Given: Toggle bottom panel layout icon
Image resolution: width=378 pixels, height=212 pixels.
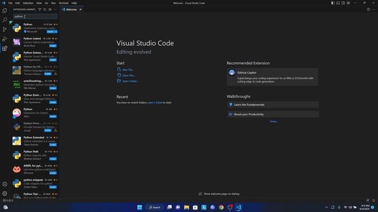Looking at the screenshot, I should (338, 3).
